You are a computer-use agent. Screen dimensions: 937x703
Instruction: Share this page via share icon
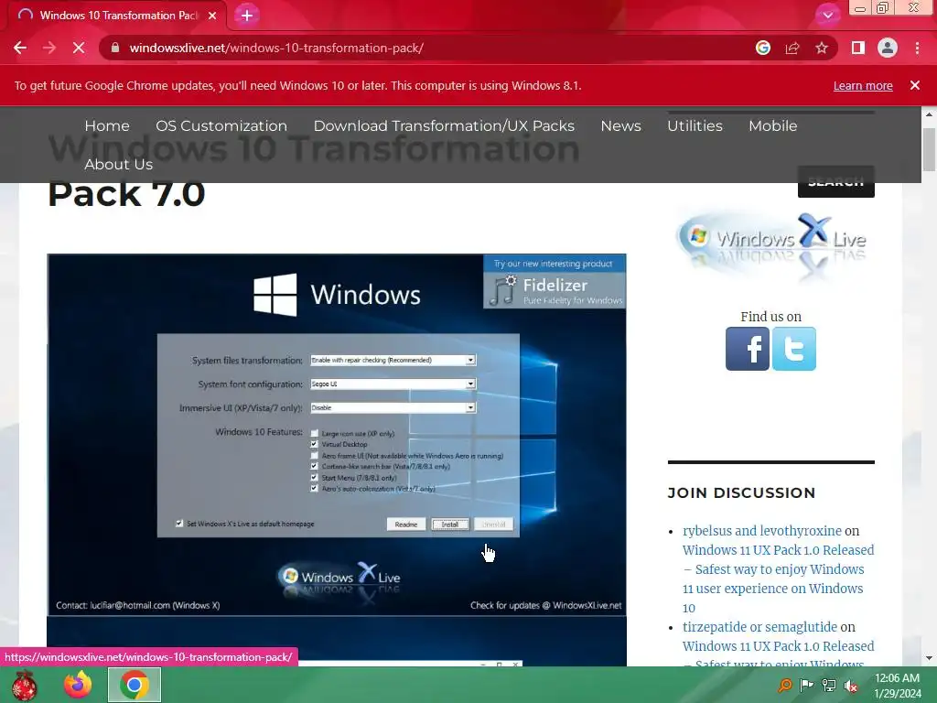[792, 48]
